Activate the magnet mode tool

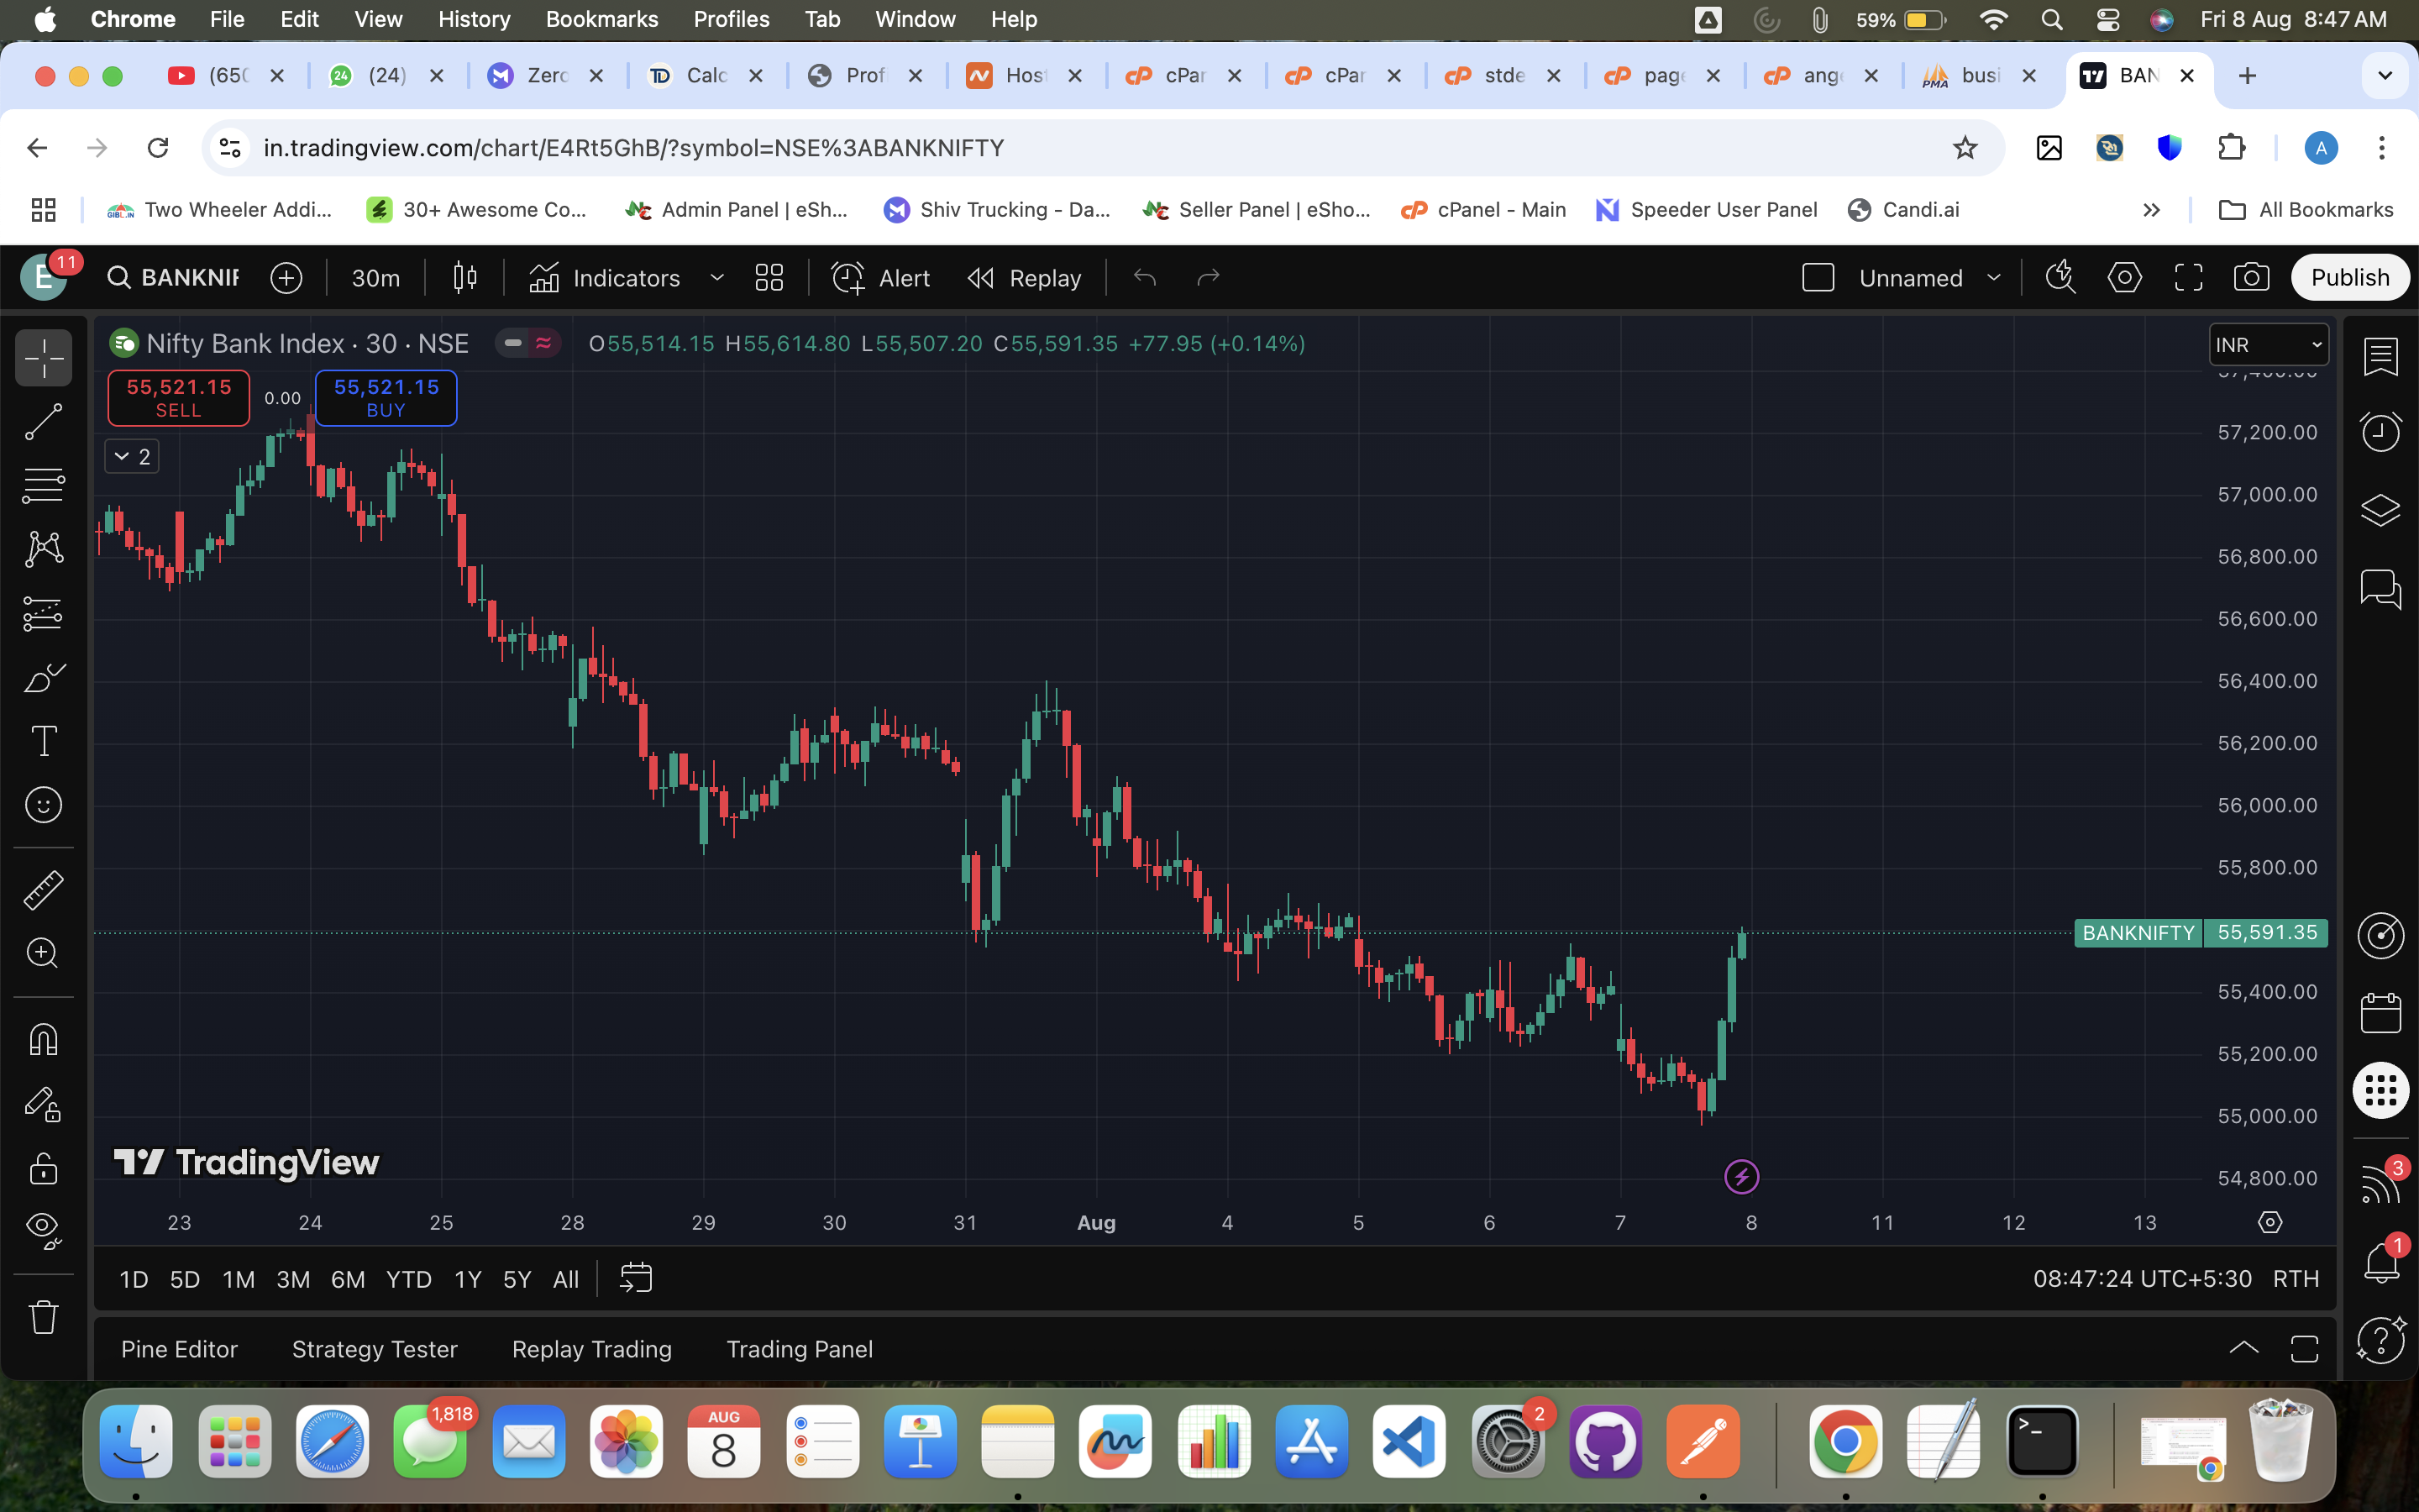click(x=43, y=1040)
